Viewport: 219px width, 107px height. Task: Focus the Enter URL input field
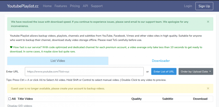coord(84,71)
